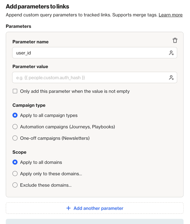Open merge tag picker in Parameter value field
The image size is (190, 224).
pos(171,78)
